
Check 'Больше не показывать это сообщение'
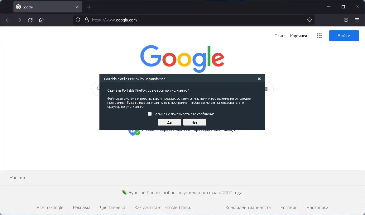coord(150,114)
